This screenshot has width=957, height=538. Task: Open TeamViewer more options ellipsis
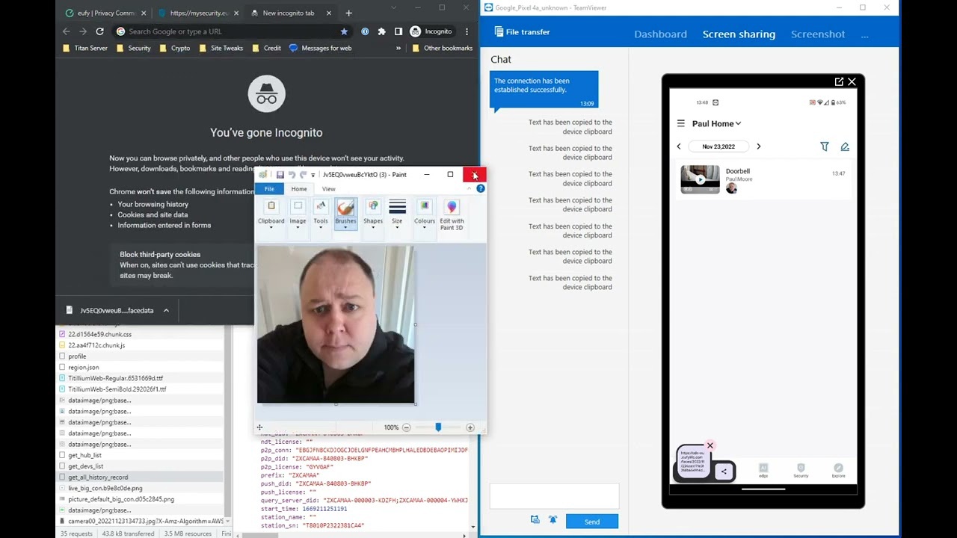pyautogui.click(x=864, y=34)
